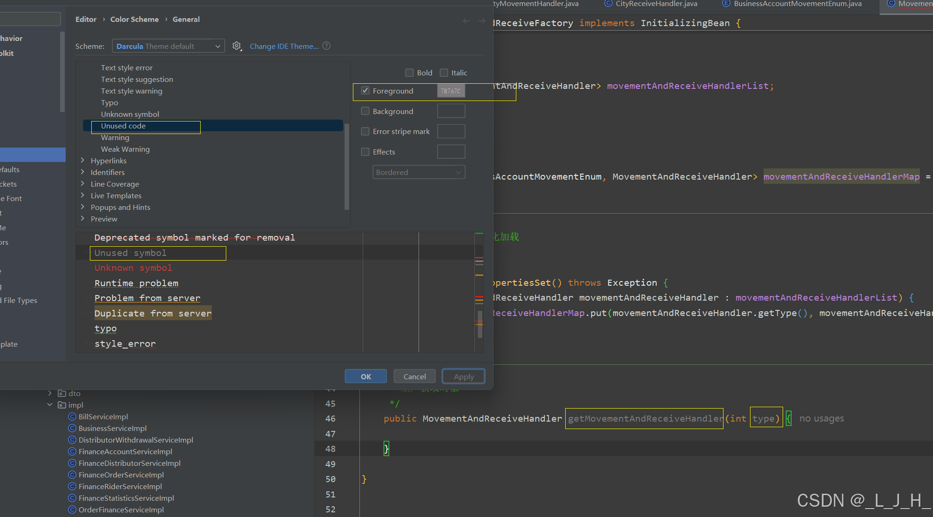Click the impl folder icon
933x517 pixels.
(62, 405)
